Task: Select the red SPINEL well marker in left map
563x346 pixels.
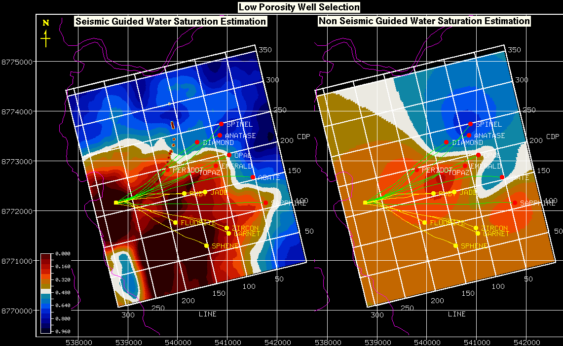Action: coord(222,124)
